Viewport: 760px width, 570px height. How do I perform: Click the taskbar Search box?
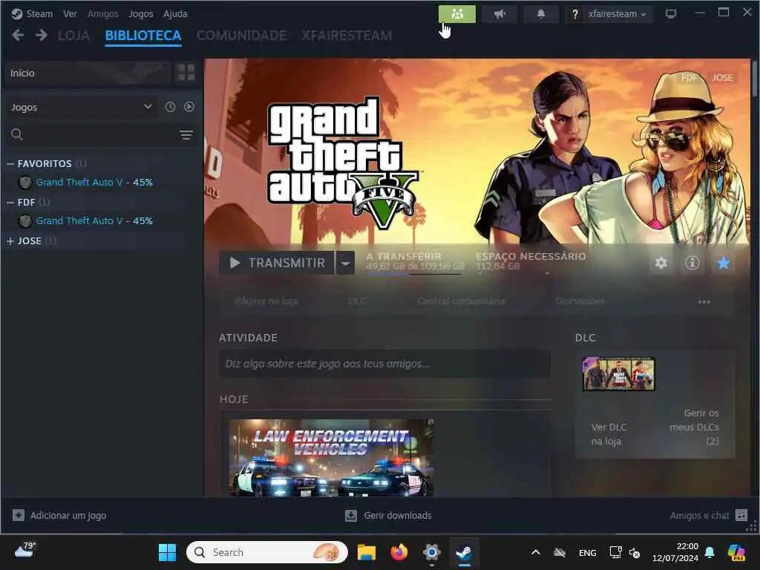click(267, 552)
